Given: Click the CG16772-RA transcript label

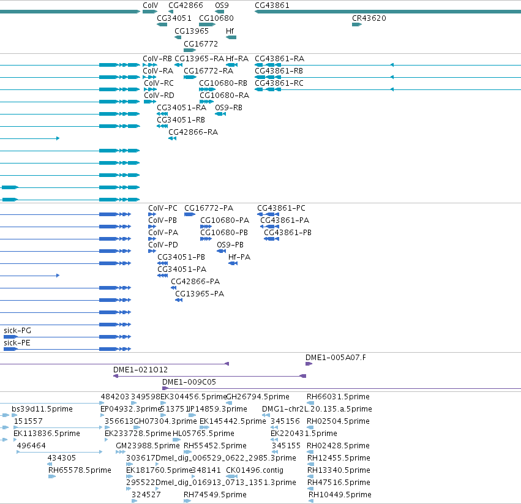Looking at the screenshot, I should (x=208, y=71).
